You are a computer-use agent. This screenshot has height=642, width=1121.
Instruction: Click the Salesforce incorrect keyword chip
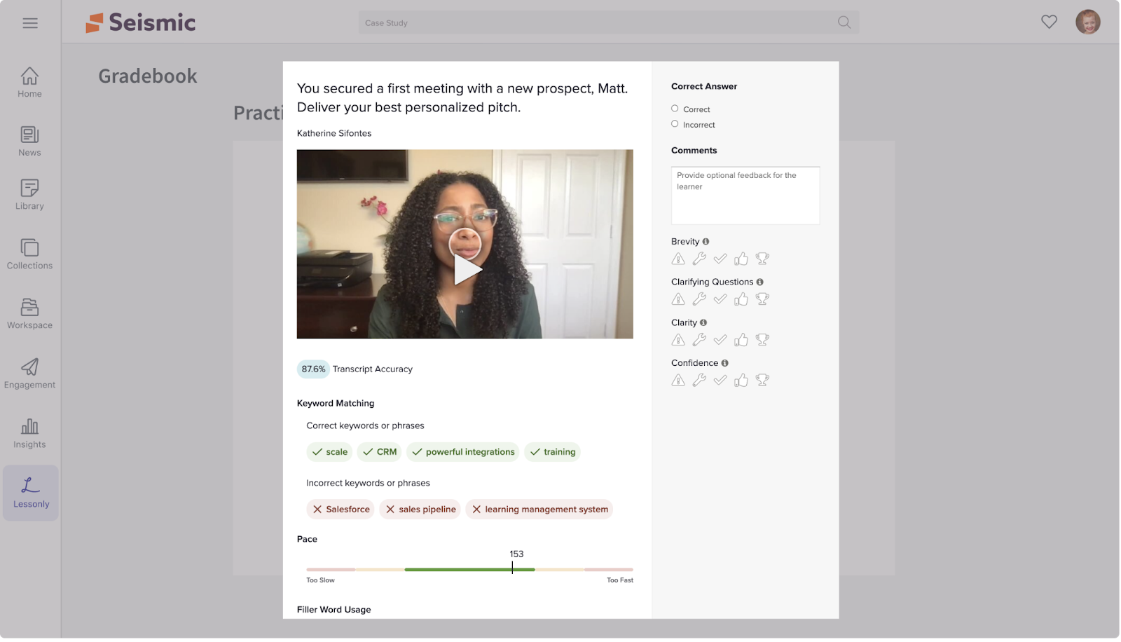[x=341, y=510]
